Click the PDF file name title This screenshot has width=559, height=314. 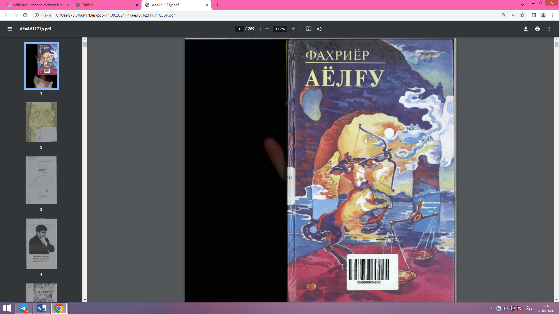click(35, 29)
